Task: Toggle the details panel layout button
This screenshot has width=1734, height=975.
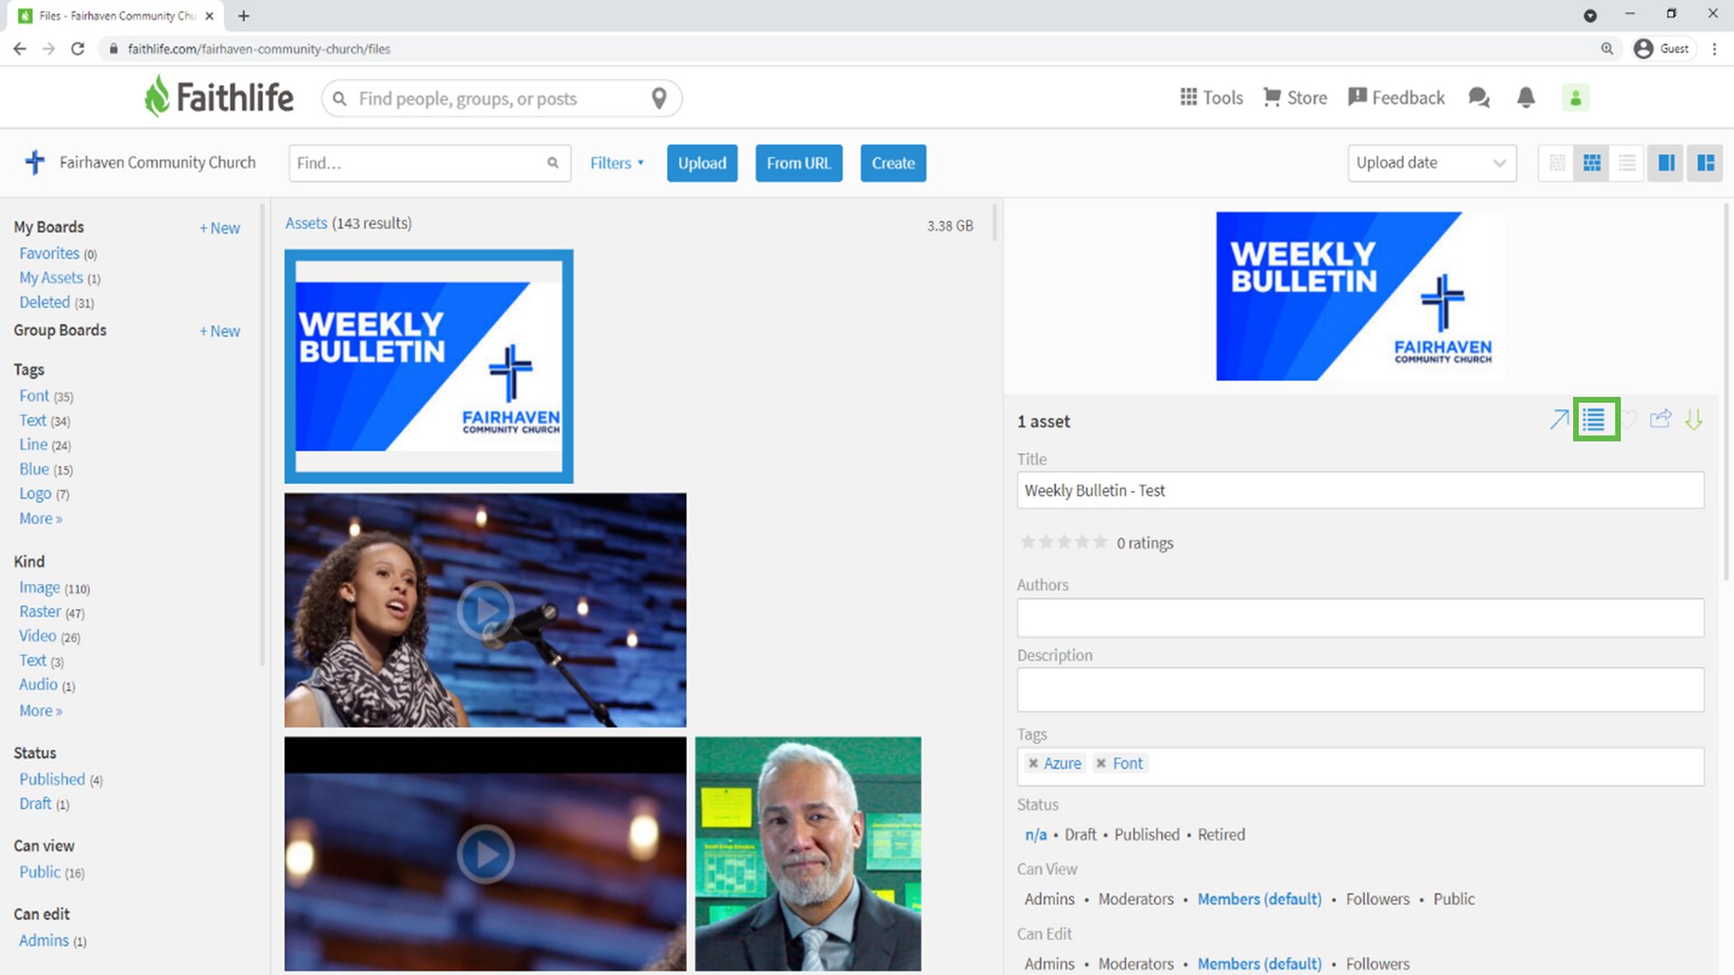Action: (x=1705, y=163)
